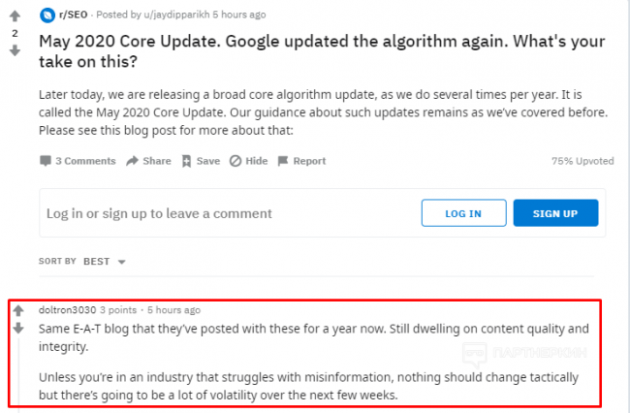Viewport: 630px width, 413px height.
Task: Downvote the May 2020 Core Update post
Action: point(15,49)
